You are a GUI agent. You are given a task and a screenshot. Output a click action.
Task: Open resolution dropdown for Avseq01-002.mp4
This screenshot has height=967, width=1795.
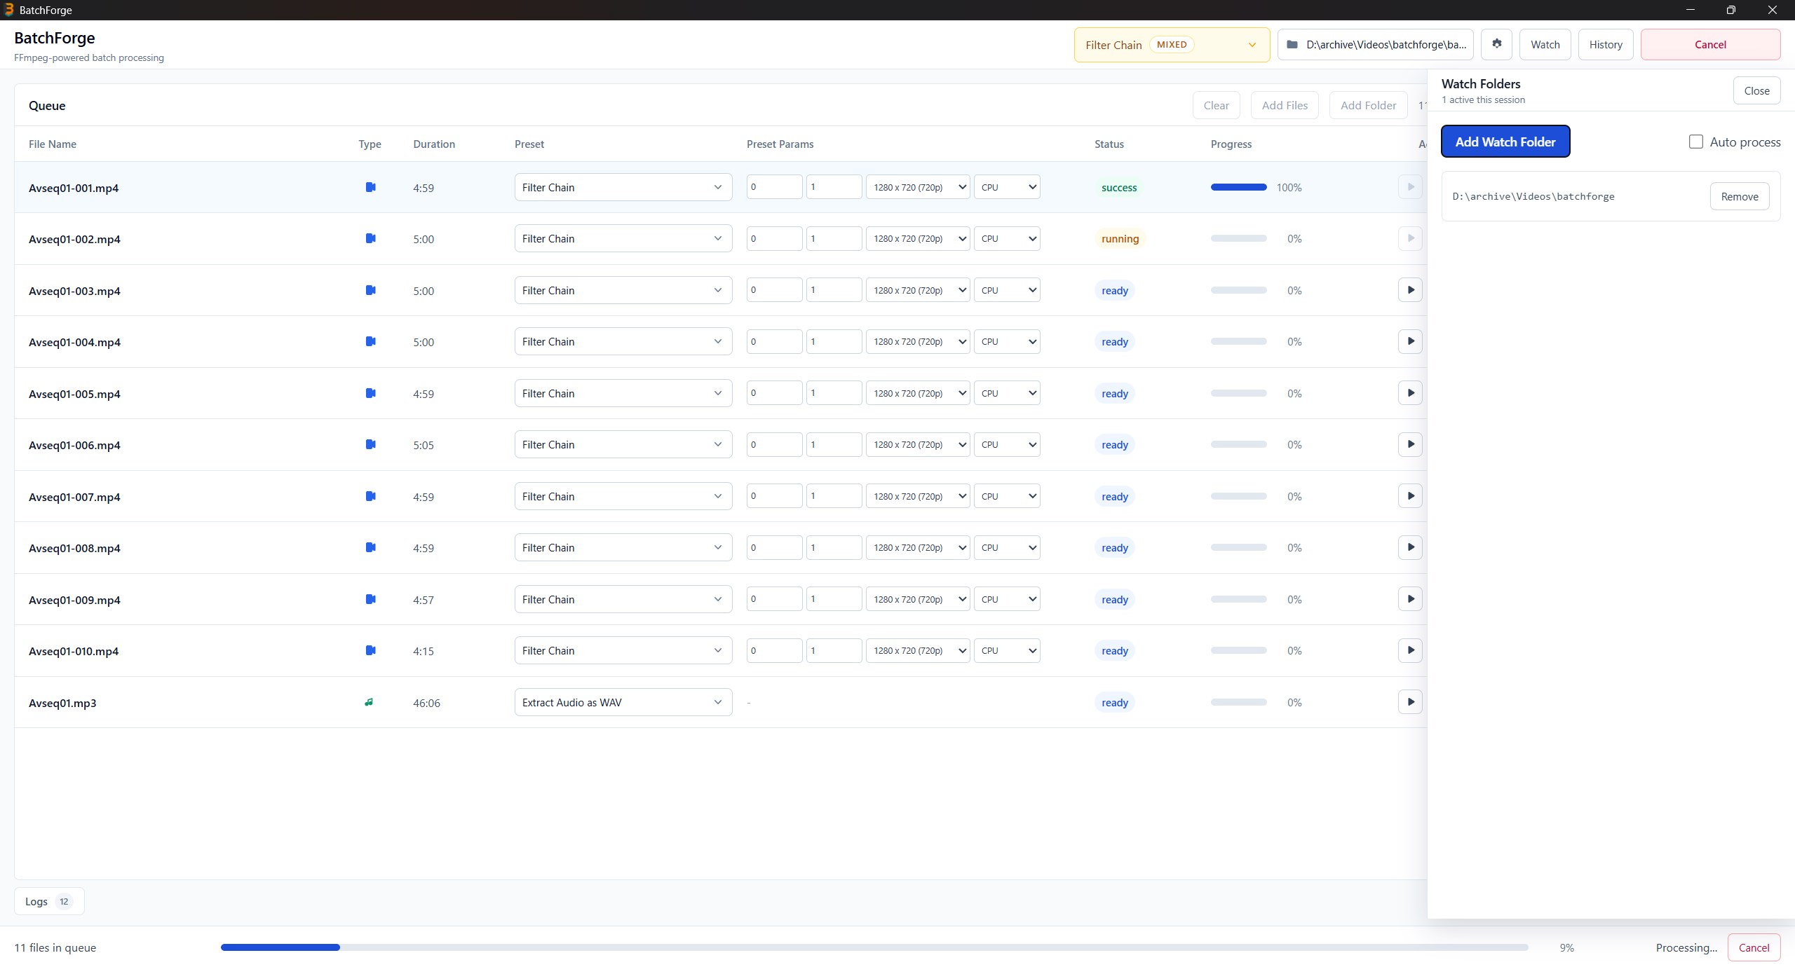(x=918, y=238)
